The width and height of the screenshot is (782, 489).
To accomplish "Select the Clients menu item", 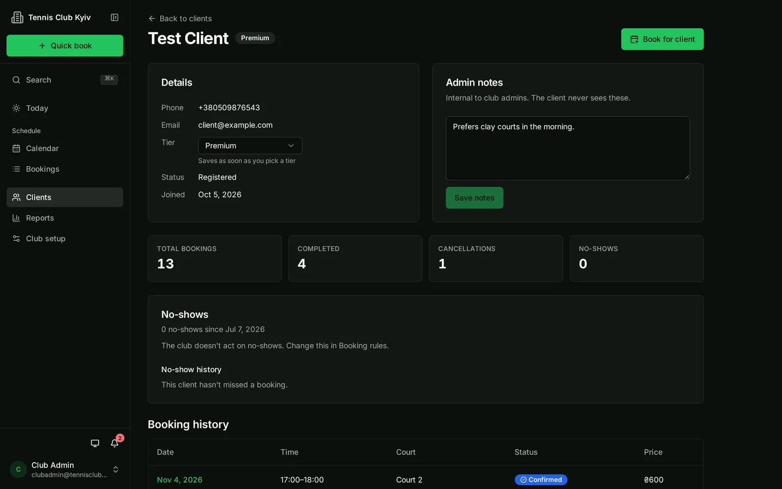I will pos(65,197).
